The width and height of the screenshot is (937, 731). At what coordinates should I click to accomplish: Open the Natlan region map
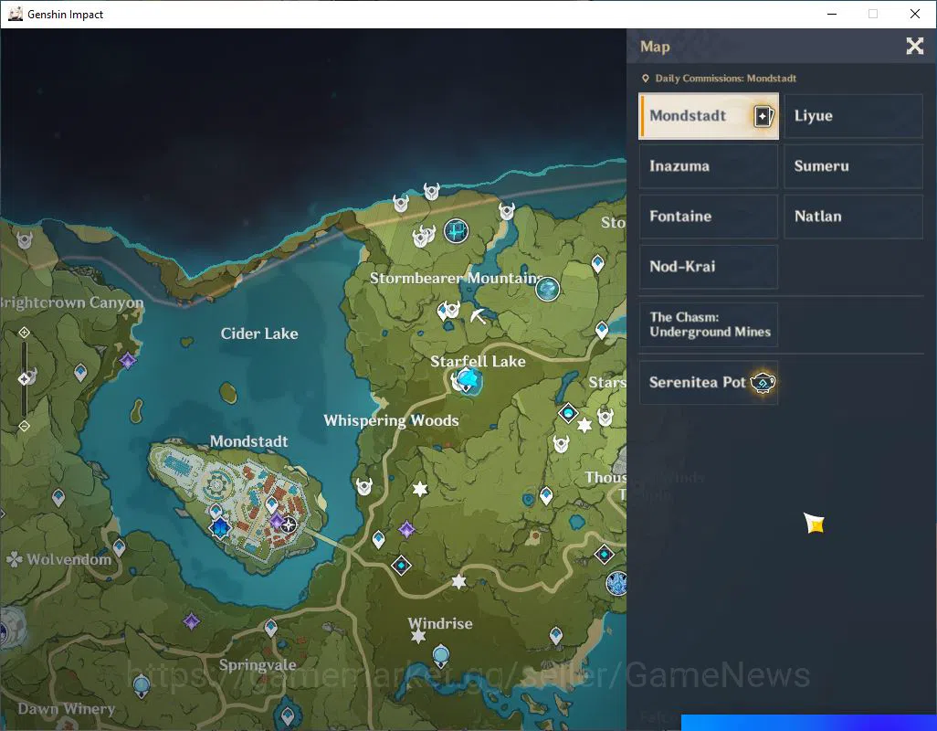coord(853,217)
